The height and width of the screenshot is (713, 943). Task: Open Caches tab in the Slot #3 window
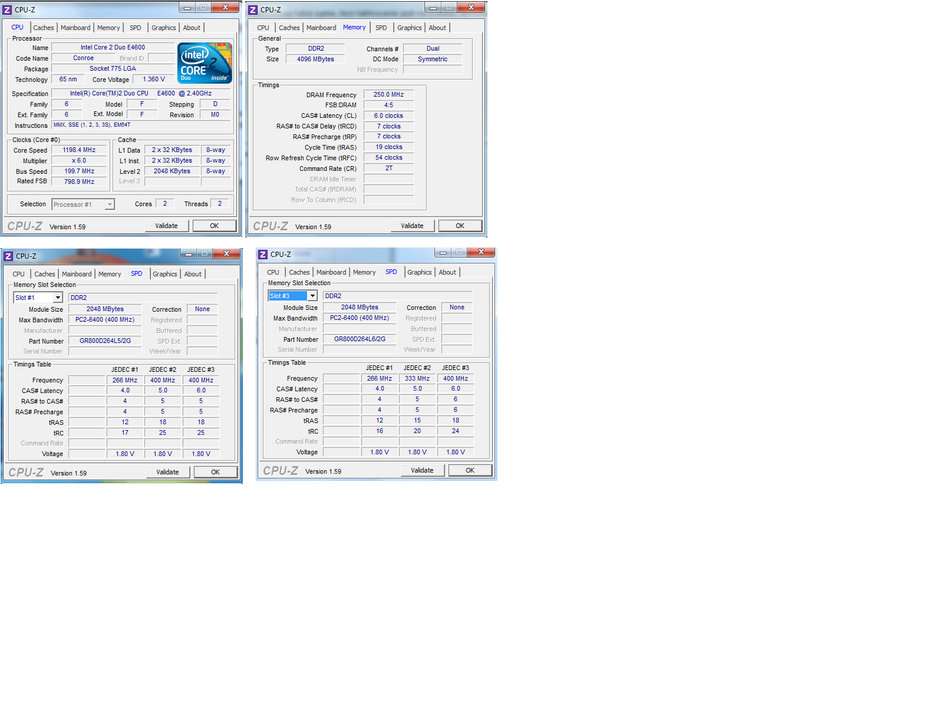299,272
